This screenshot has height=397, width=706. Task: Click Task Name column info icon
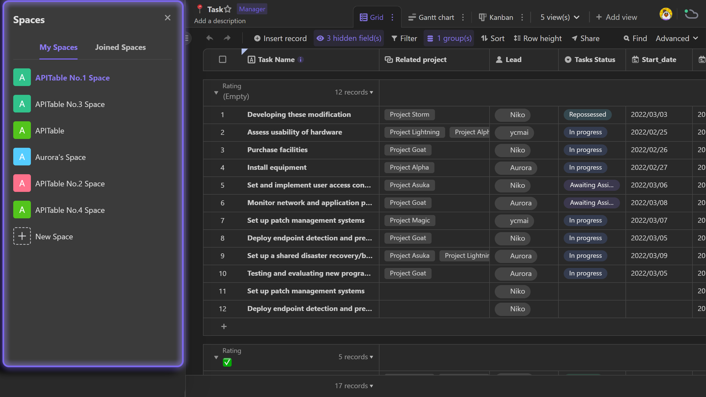[301, 60]
